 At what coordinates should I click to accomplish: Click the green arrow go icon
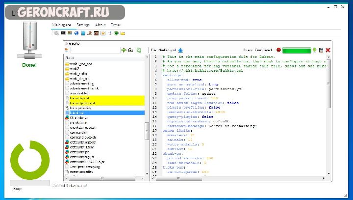tap(124, 50)
